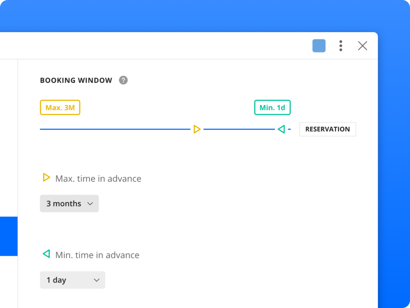
Task: Click the RESERVATION box
Action: pyautogui.click(x=327, y=129)
